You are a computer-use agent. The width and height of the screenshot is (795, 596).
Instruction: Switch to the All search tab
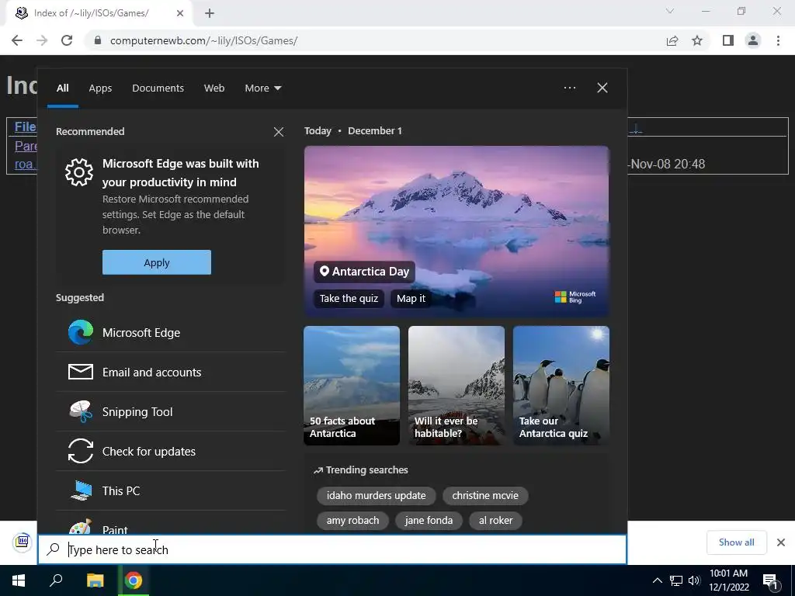(x=62, y=88)
